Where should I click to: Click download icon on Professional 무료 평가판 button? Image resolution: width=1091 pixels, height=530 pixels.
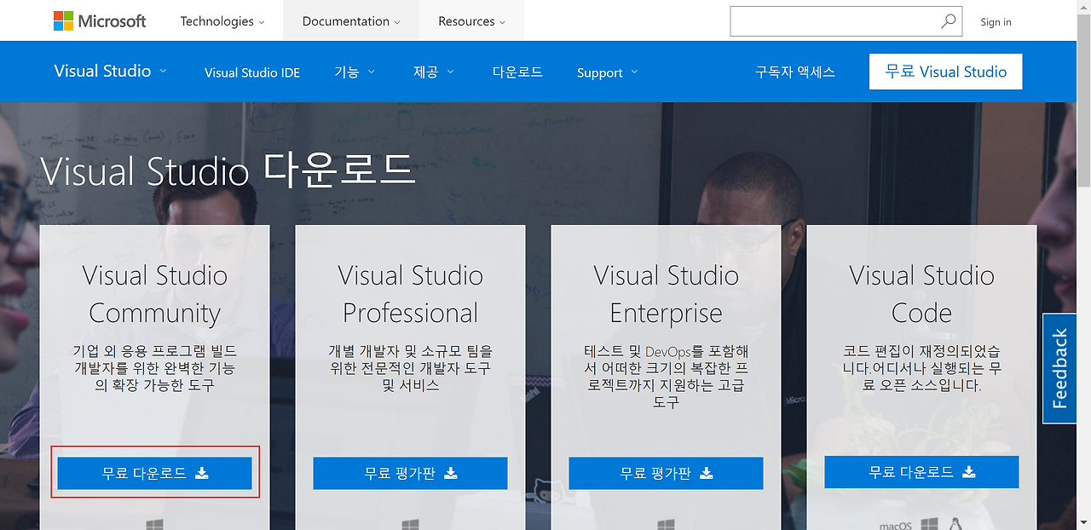click(451, 473)
